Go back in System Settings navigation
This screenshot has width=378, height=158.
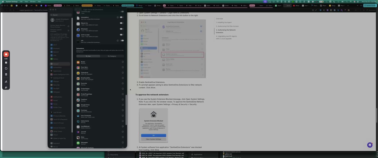click(76, 10)
